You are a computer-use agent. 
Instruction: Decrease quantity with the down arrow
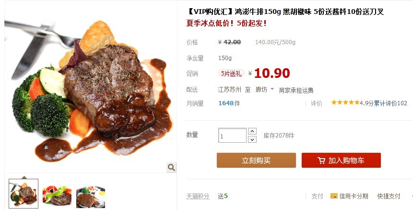click(x=252, y=139)
